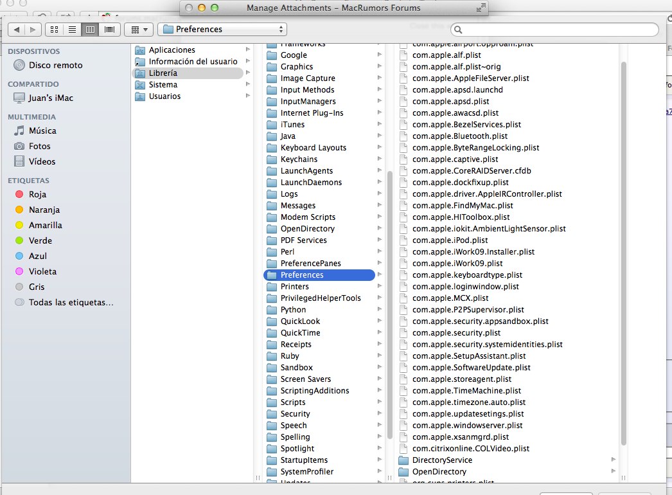Toggle full screen in Manage Attachments window
This screenshot has width=672, height=495.
point(481,8)
